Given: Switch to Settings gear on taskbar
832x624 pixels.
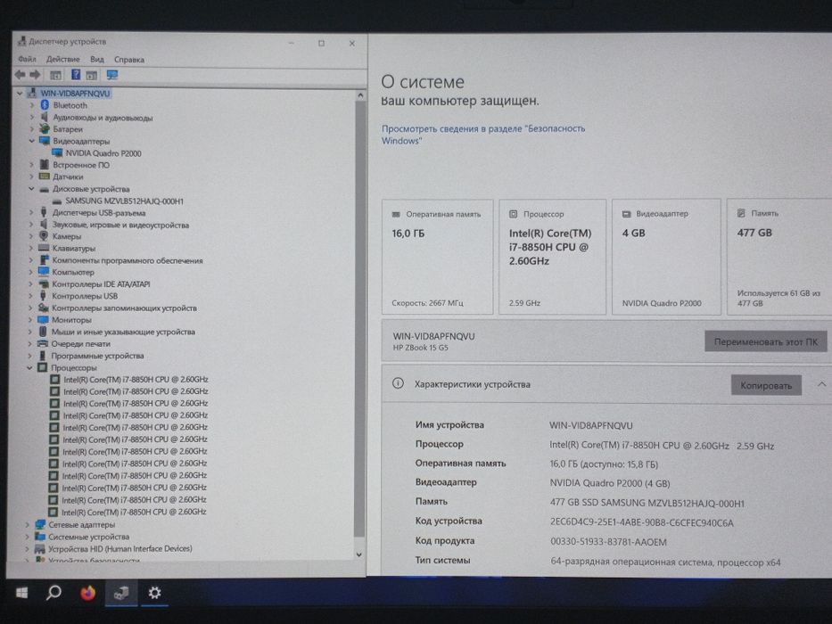Looking at the screenshot, I should coord(154,593).
